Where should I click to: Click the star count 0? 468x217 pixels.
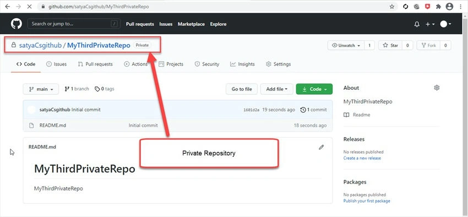pos(407,45)
